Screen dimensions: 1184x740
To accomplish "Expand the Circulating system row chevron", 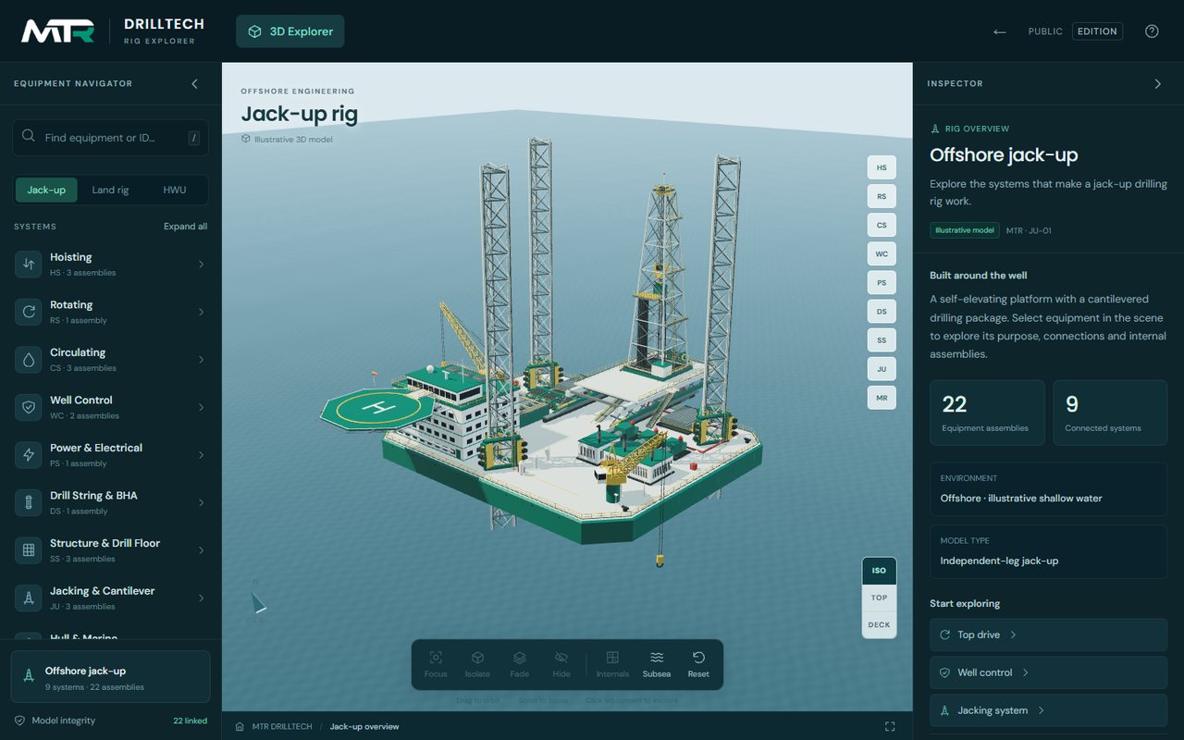I will click(201, 359).
